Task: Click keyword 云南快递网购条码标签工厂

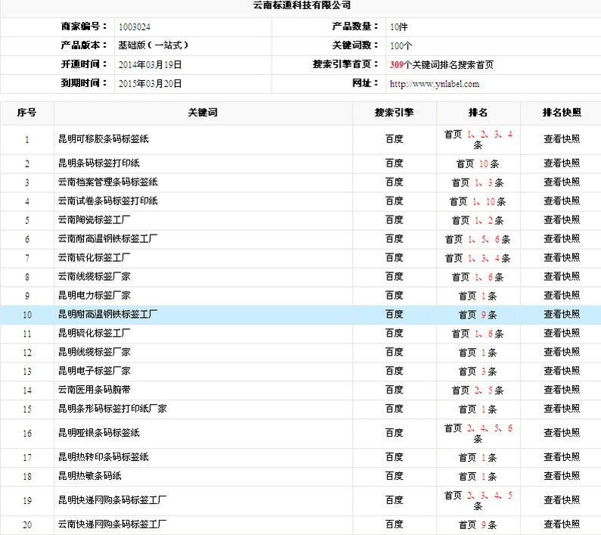Action: click(x=112, y=524)
